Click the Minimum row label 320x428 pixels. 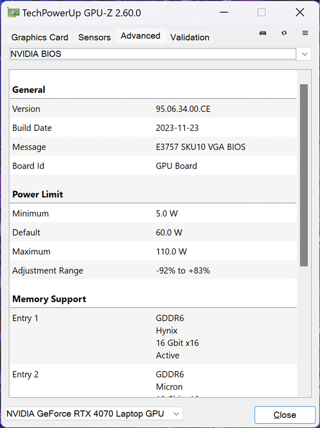(30, 213)
